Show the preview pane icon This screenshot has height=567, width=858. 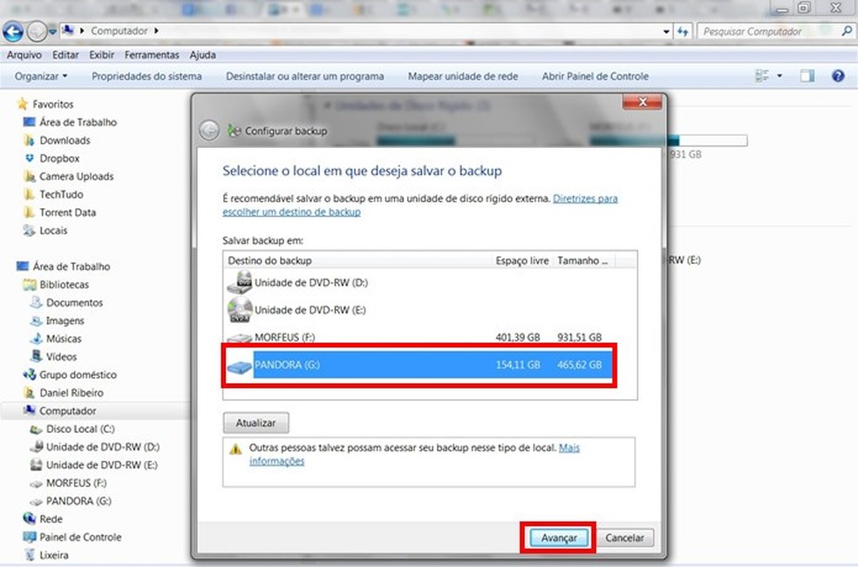804,76
